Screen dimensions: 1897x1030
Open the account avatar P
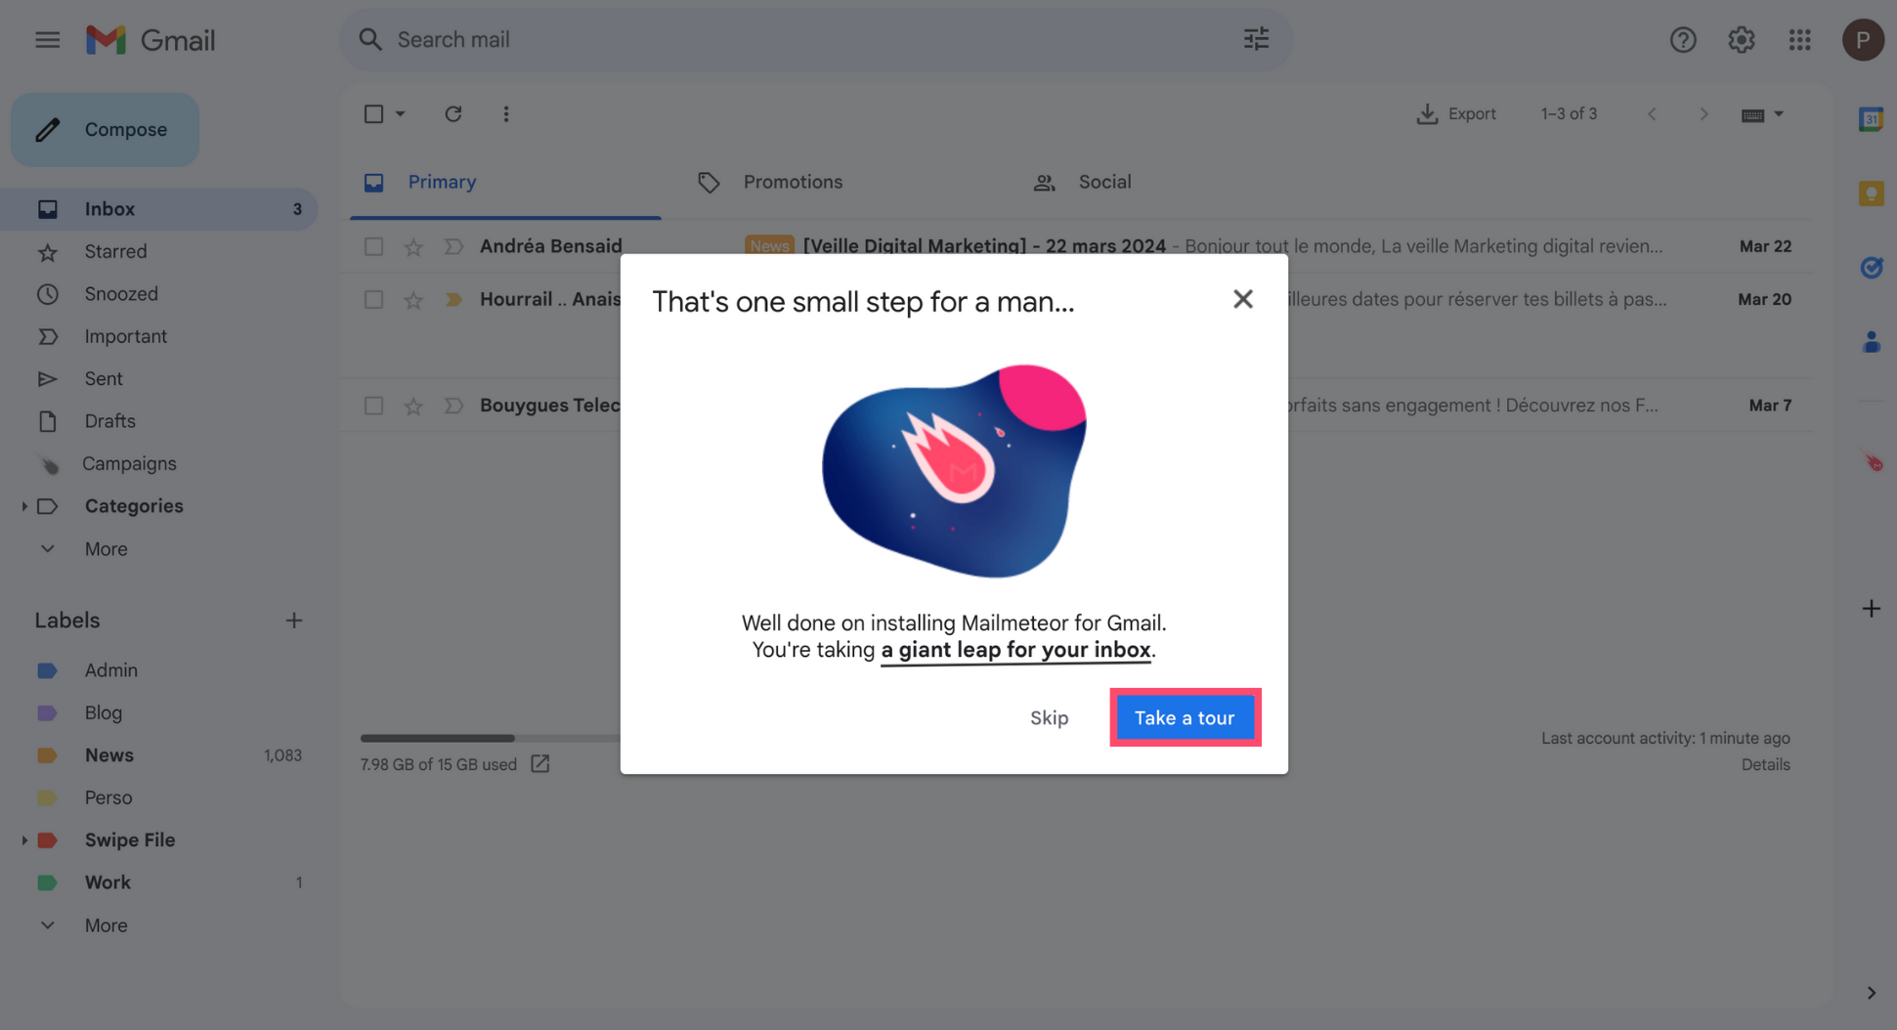pos(1863,40)
